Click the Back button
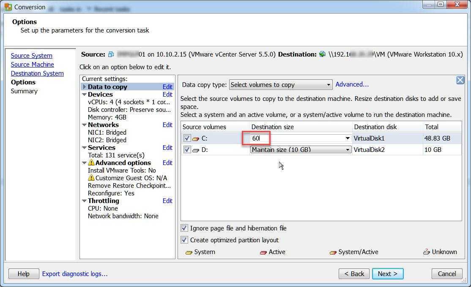This screenshot has height=287, width=471. pos(354,274)
